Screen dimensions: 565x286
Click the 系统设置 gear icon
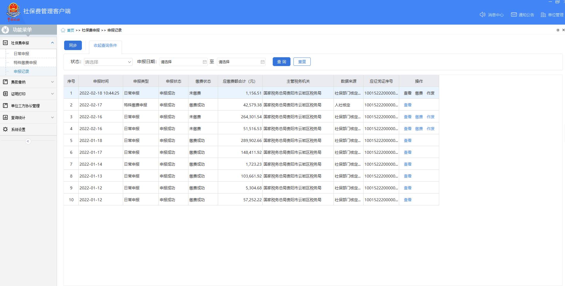coord(5,129)
